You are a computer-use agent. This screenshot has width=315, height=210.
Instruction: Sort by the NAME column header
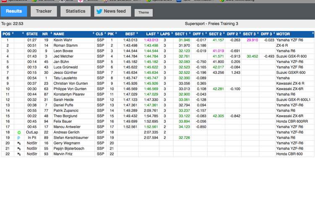[59, 34]
